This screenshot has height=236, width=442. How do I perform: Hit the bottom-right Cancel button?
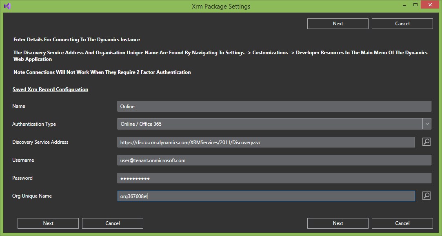(x=402, y=223)
